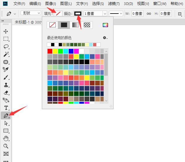Toggle link width and height chain

[x=149, y=14]
